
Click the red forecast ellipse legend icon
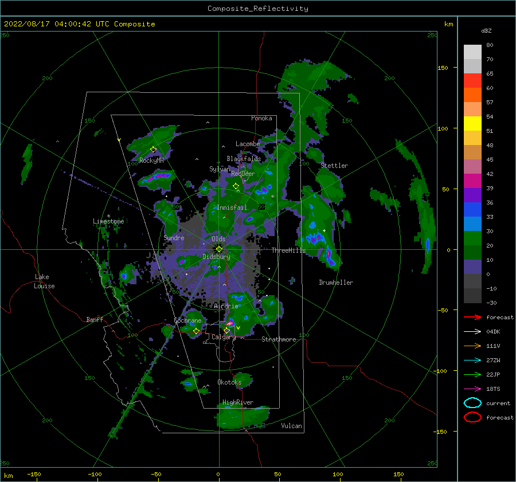coord(472,417)
